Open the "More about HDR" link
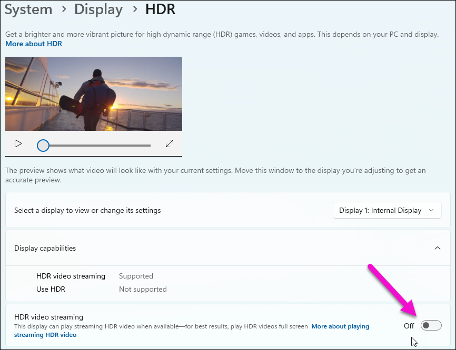Screen dimensions: 456x350 pyautogui.click(x=34, y=44)
